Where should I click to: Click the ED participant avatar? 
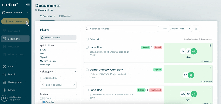coord(186,75)
